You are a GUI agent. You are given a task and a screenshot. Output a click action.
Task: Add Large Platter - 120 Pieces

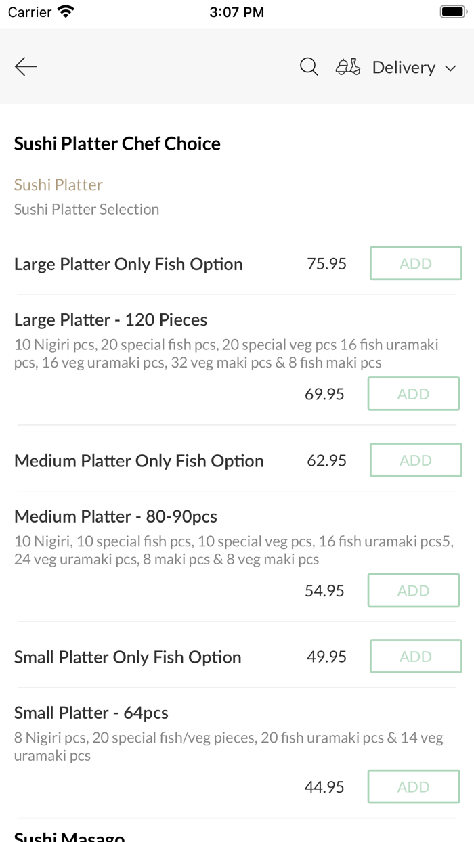tap(413, 394)
